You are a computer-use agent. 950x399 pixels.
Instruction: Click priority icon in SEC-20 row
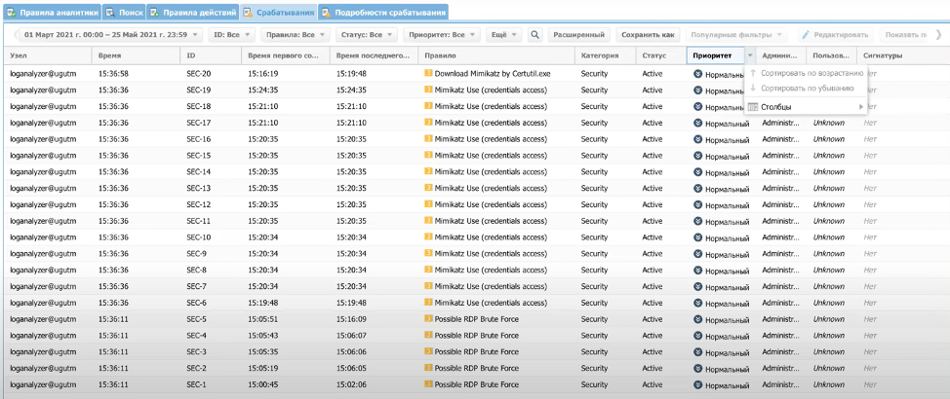click(x=697, y=73)
